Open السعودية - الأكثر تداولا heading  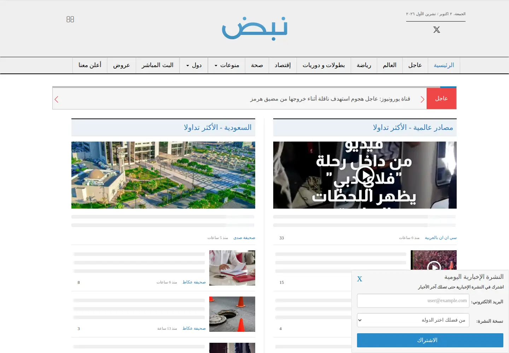[x=218, y=127]
